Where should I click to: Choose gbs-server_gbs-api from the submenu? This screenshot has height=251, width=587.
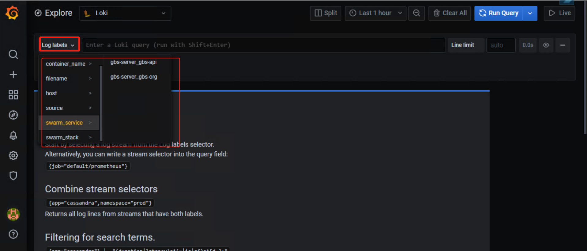click(134, 62)
